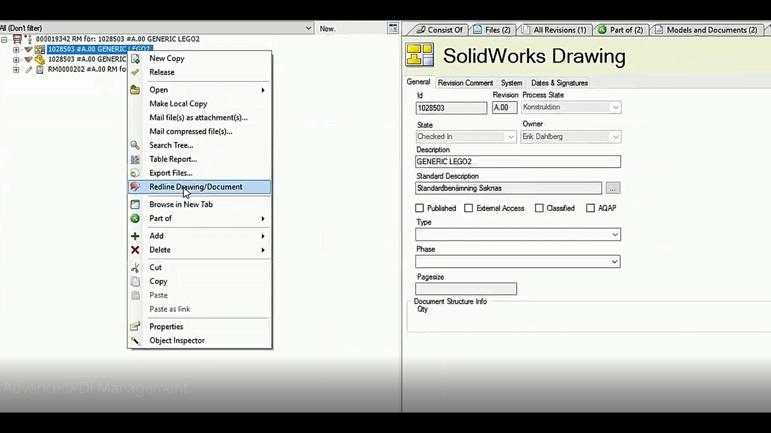Open the Part of (2) tab
This screenshot has width=771, height=433.
pyautogui.click(x=620, y=29)
